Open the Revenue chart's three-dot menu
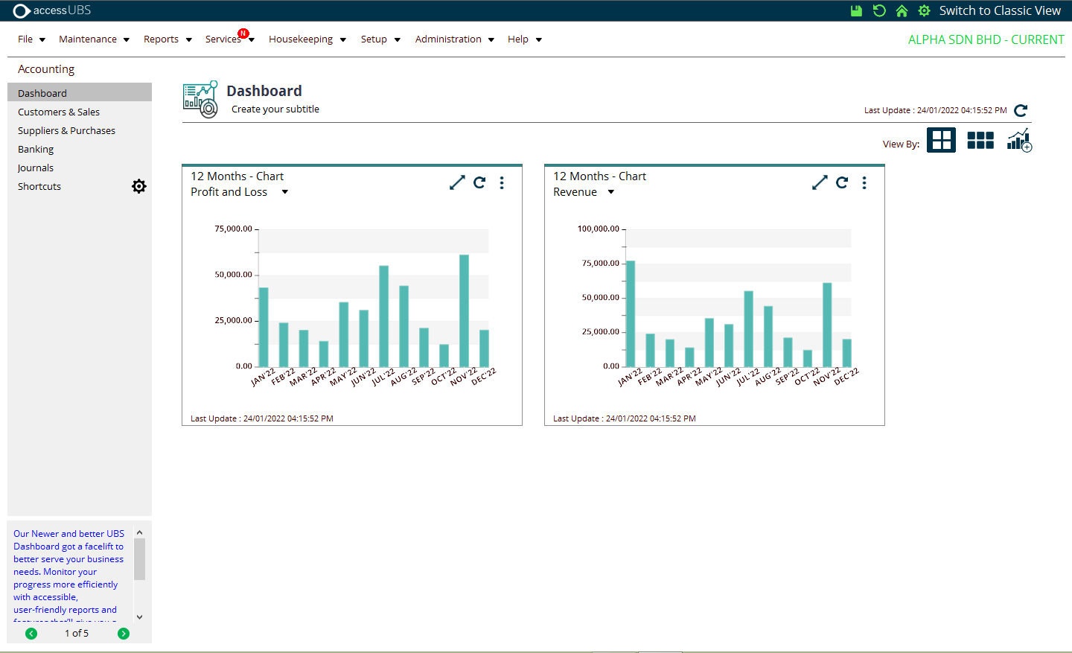This screenshot has width=1072, height=653. coord(864,182)
